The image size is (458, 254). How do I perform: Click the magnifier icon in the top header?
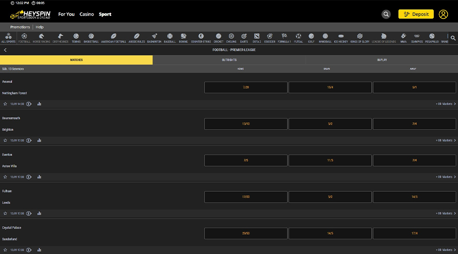point(386,14)
